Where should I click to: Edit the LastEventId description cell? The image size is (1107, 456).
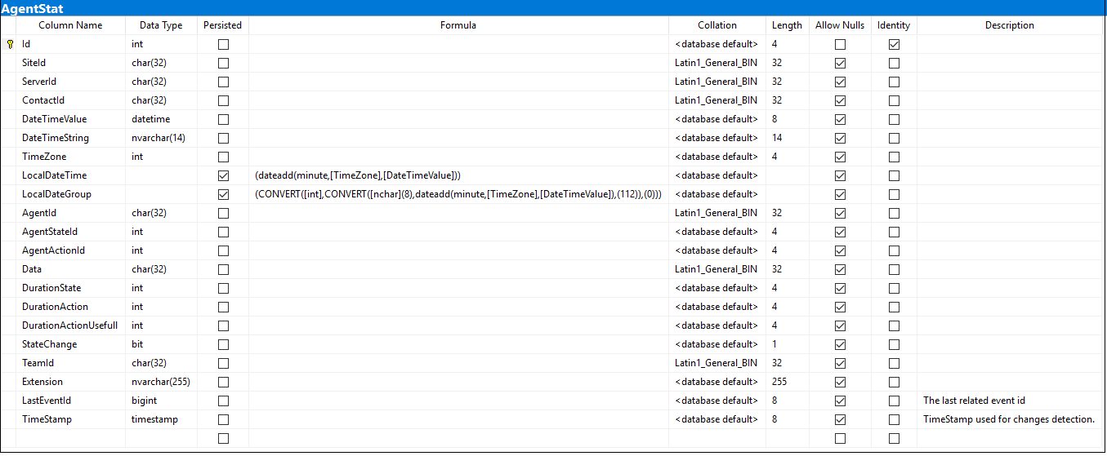1010,401
